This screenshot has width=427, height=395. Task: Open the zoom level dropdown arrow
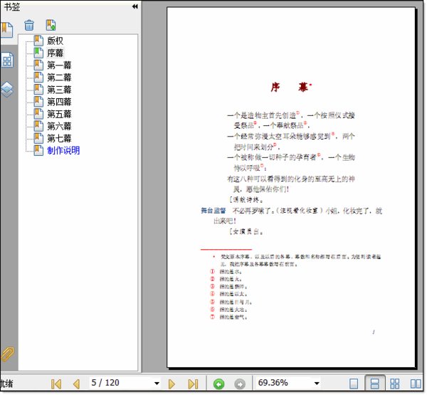[x=317, y=384]
